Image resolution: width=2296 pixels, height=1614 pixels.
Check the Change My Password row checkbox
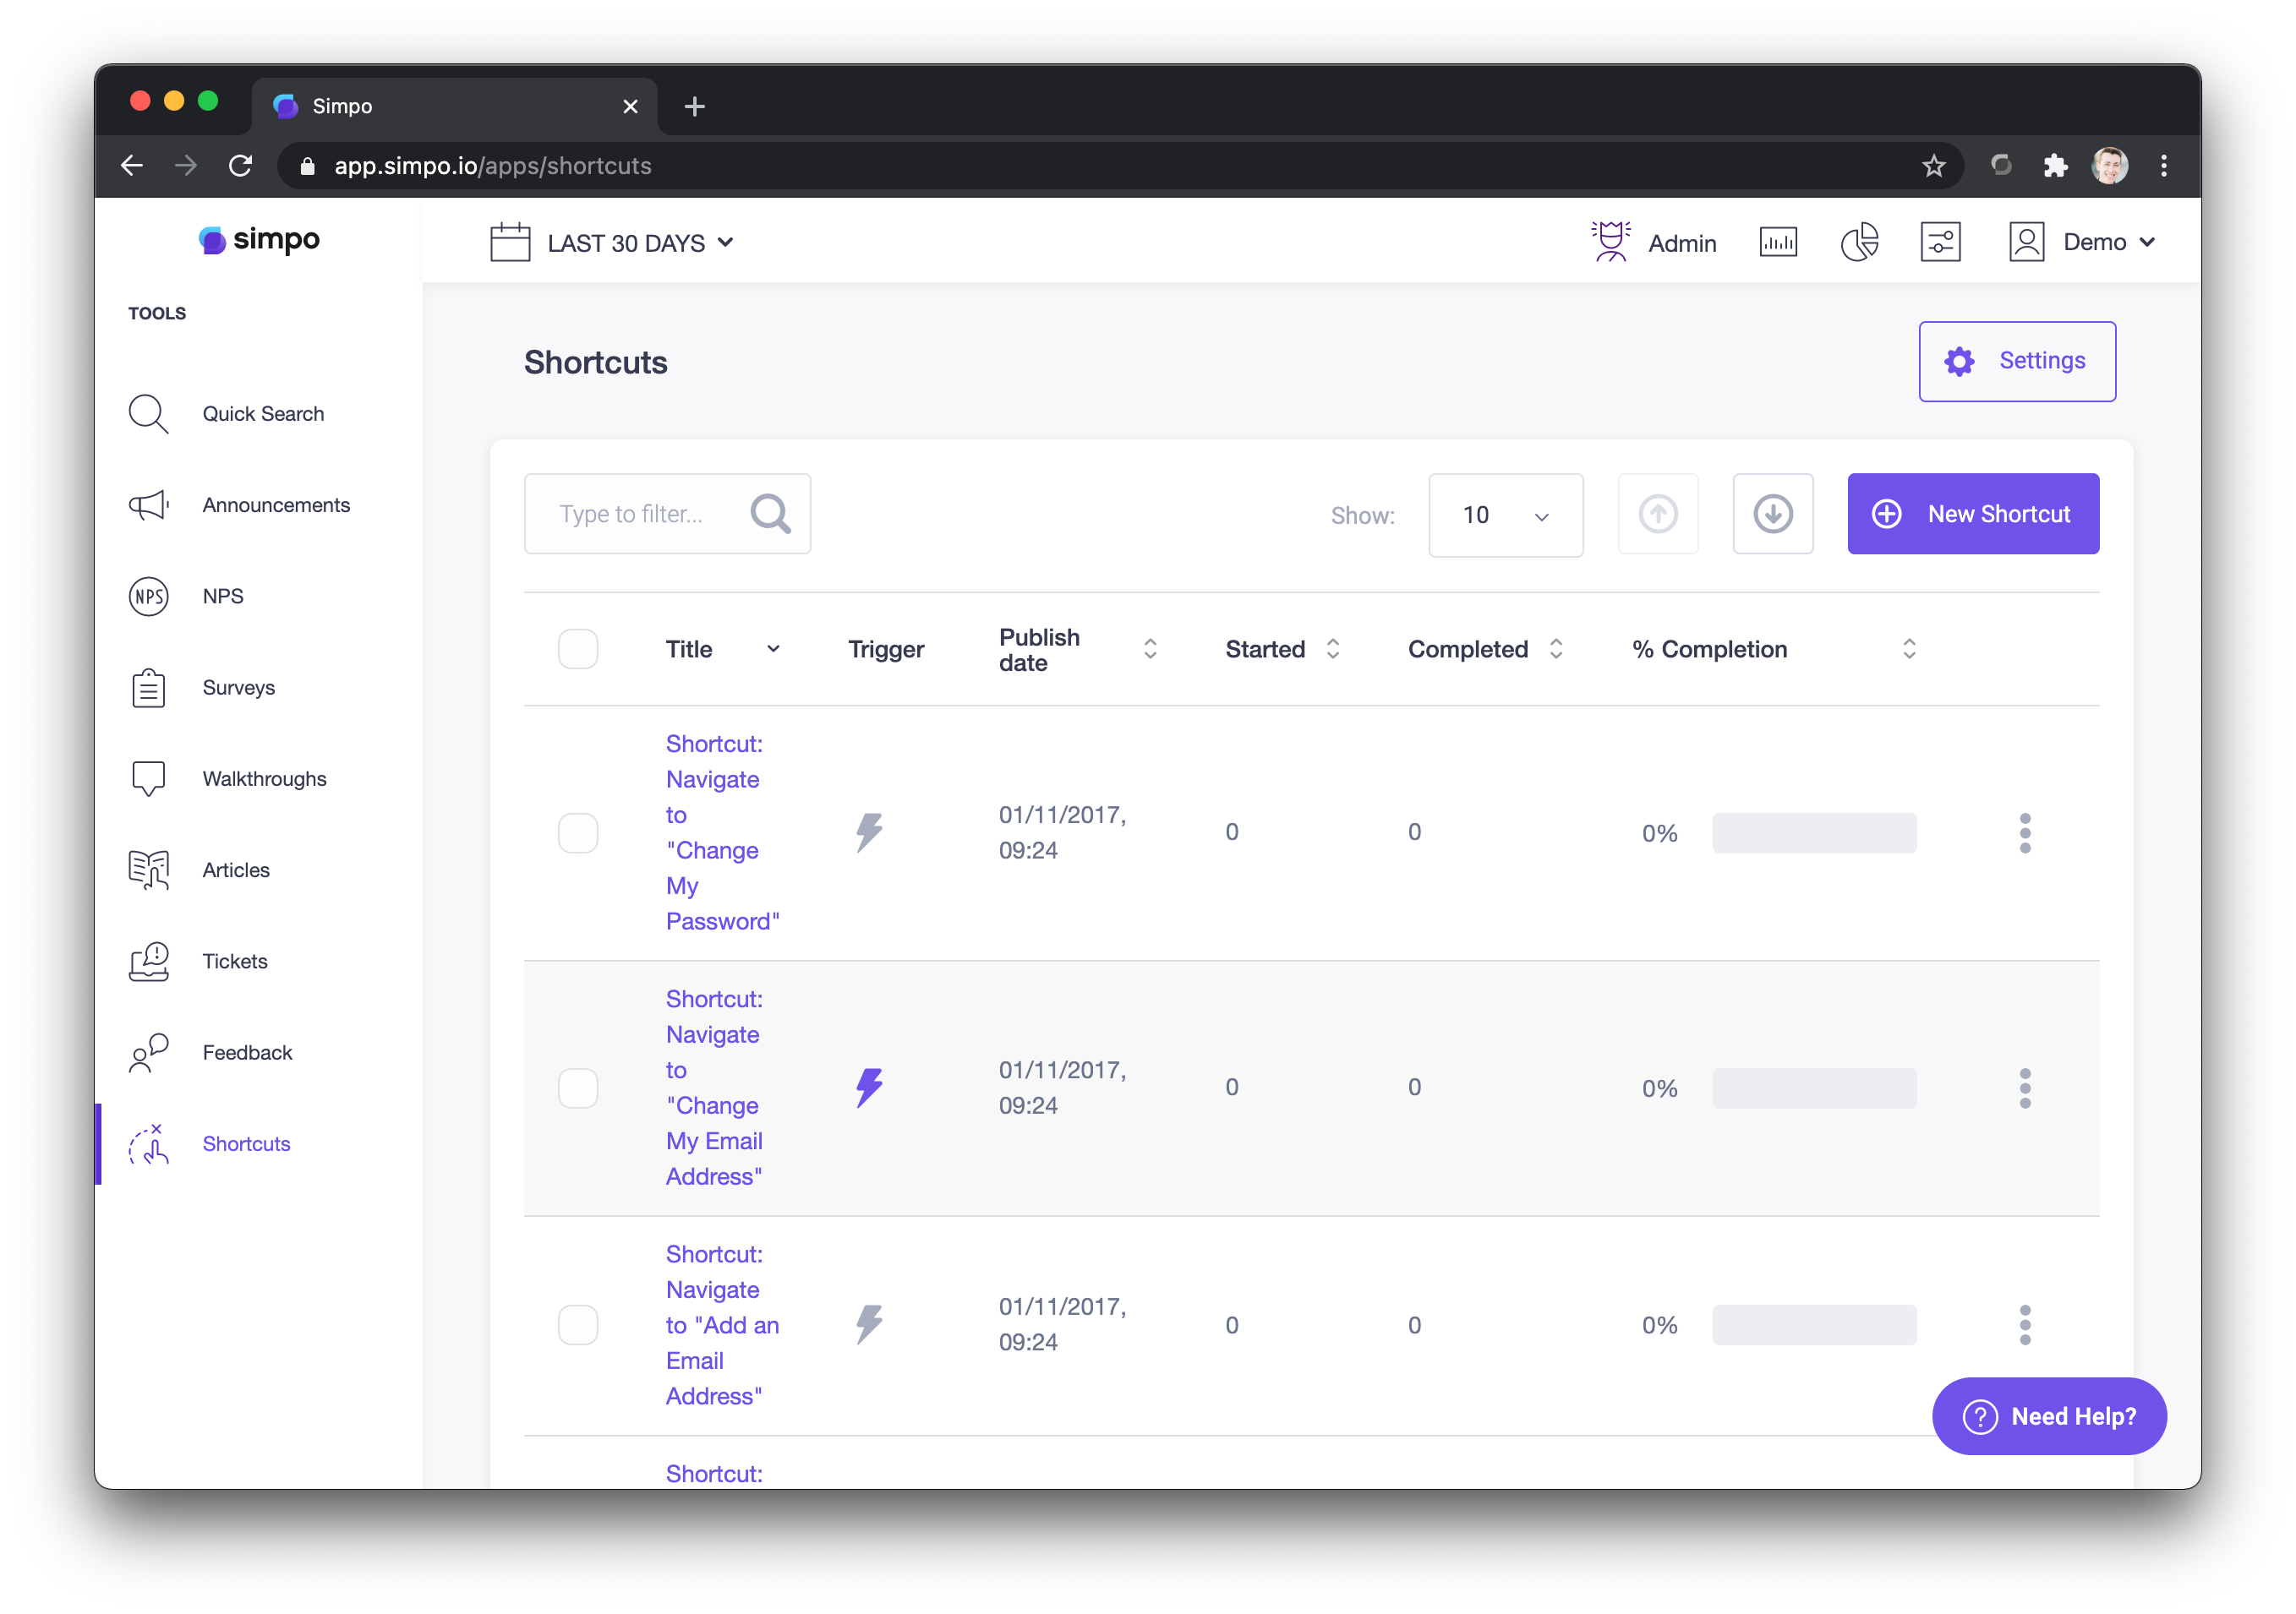pyautogui.click(x=578, y=832)
